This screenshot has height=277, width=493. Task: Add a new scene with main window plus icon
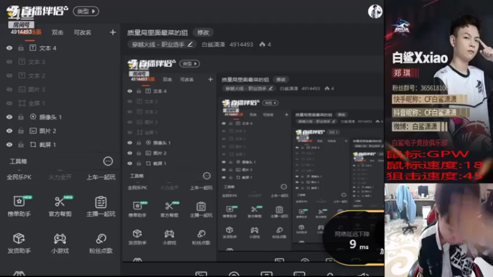(113, 32)
